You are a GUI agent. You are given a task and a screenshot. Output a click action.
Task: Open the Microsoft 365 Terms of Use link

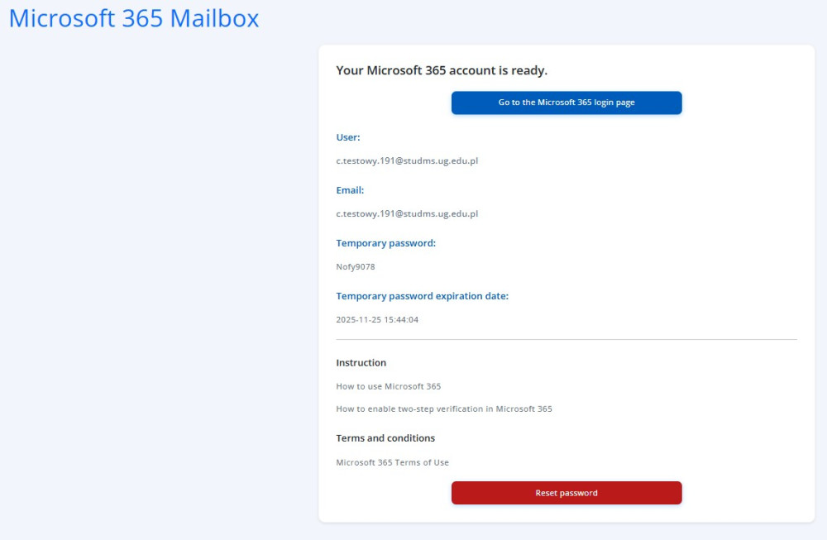pyautogui.click(x=392, y=462)
